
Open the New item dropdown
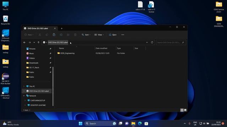[29, 35]
